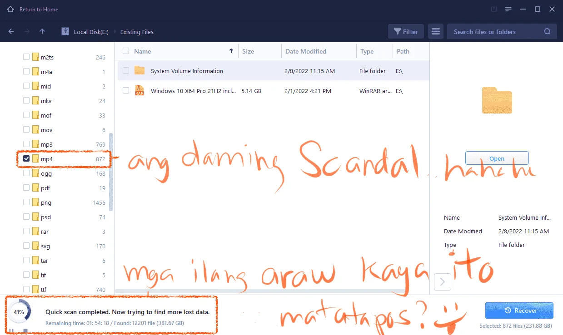Stop the scan with the stop icon
The height and width of the screenshot is (335, 563).
coord(25,331)
